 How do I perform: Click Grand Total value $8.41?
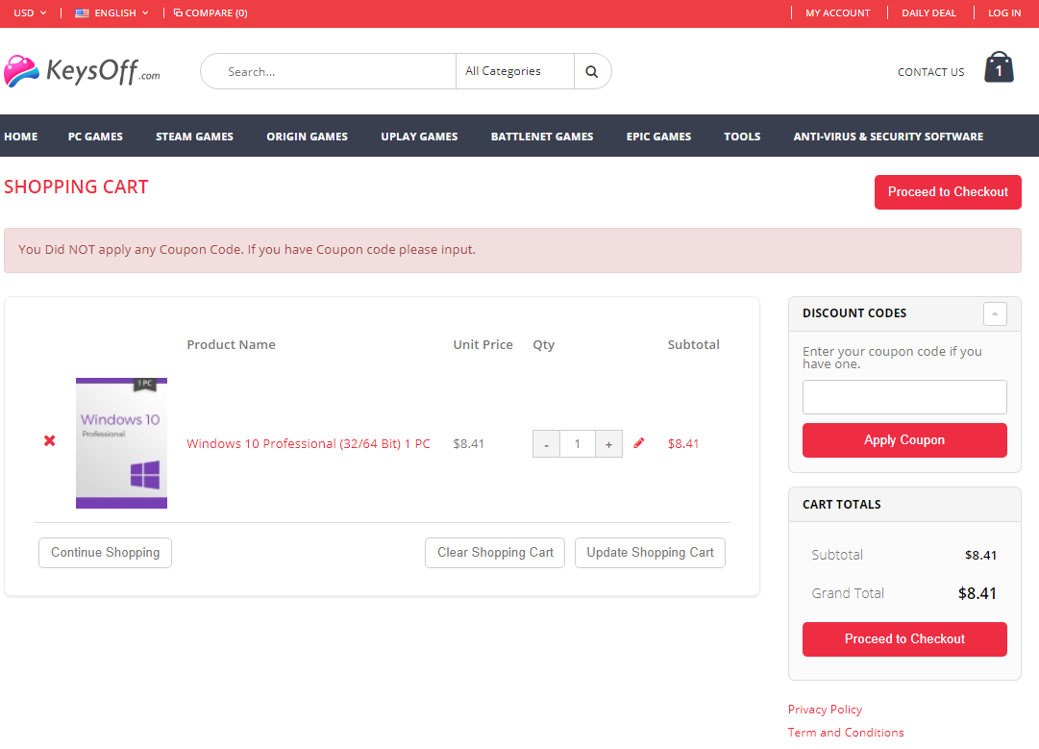(x=977, y=594)
